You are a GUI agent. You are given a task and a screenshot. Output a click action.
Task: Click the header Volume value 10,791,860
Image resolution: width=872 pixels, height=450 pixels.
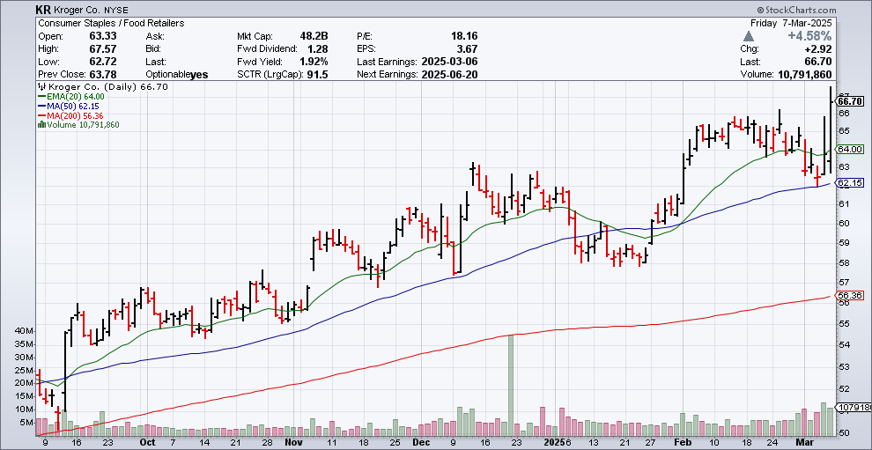pyautogui.click(x=803, y=75)
